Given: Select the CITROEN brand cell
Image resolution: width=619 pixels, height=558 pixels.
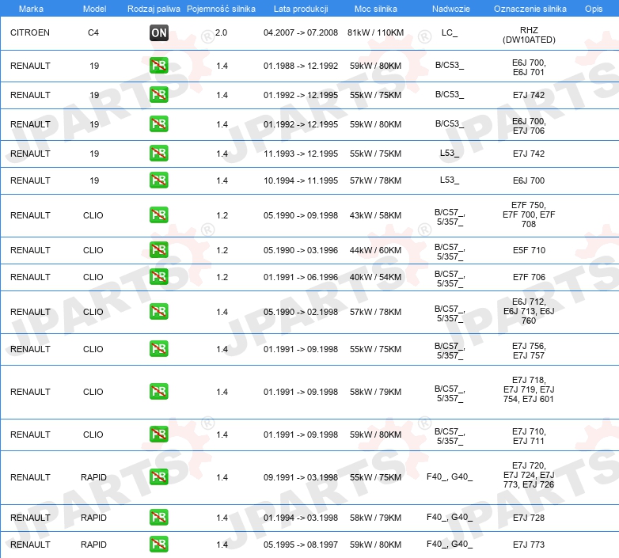Looking at the screenshot, I should tap(30, 32).
